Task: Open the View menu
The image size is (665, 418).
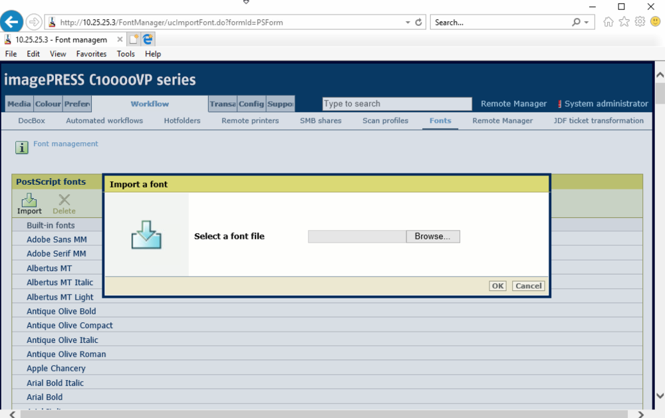Action: click(58, 54)
